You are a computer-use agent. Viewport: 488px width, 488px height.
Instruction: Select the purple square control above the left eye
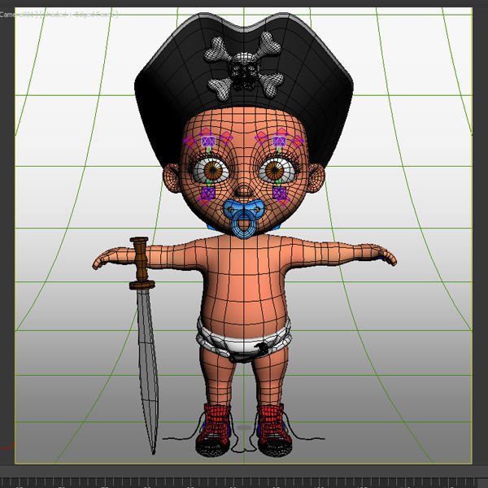(208, 142)
